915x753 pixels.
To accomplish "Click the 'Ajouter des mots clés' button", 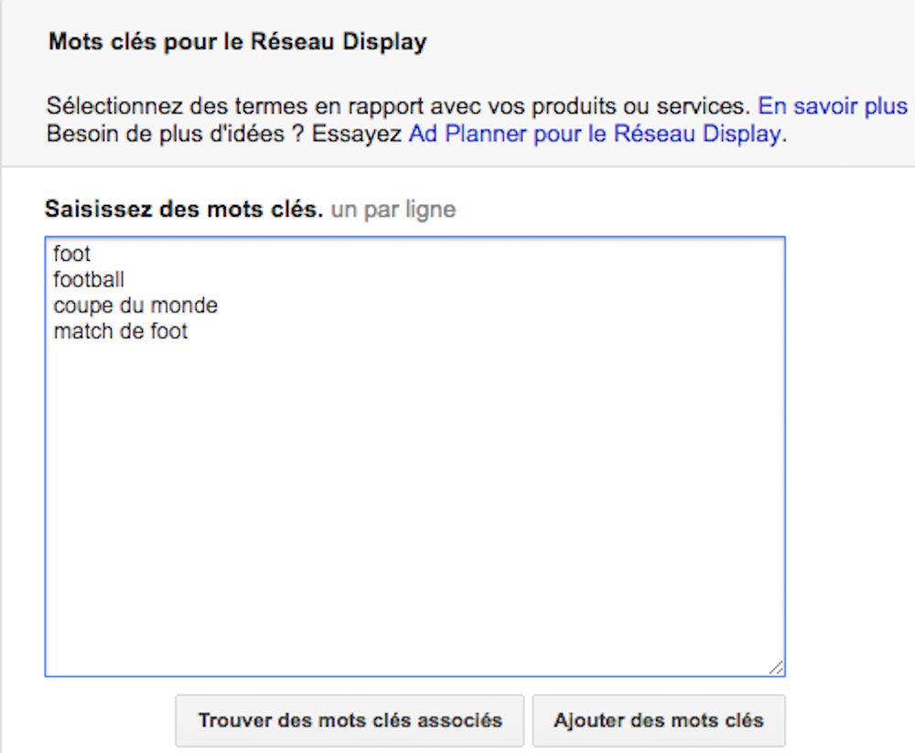I will click(659, 720).
